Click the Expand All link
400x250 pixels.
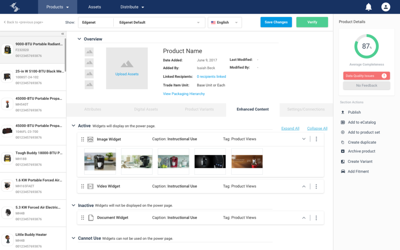[x=290, y=128]
